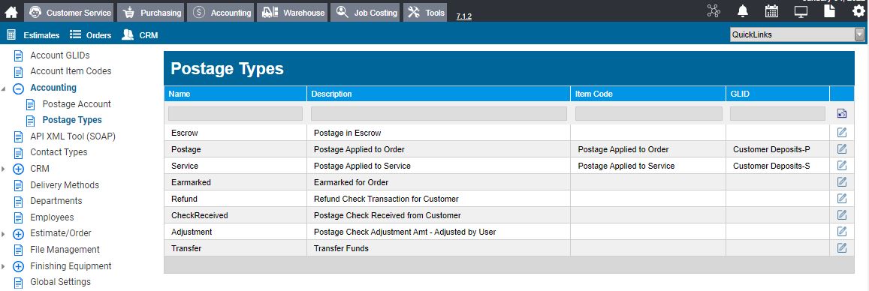Expand the Finishing Equipment tree node
The height and width of the screenshot is (291, 869).
(x=18, y=266)
